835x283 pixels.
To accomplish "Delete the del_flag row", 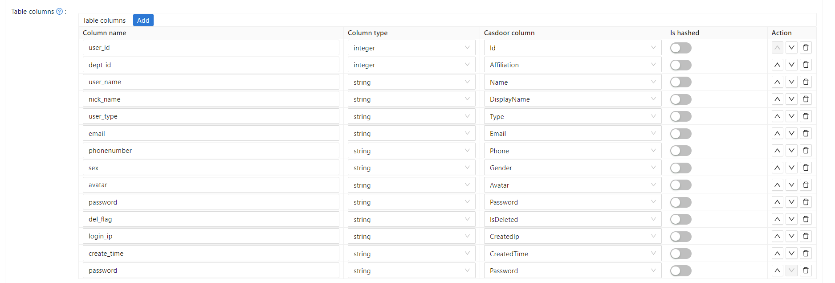I will [x=806, y=219].
